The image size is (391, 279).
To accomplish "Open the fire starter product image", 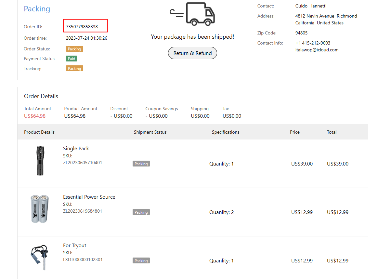I will pos(40,257).
